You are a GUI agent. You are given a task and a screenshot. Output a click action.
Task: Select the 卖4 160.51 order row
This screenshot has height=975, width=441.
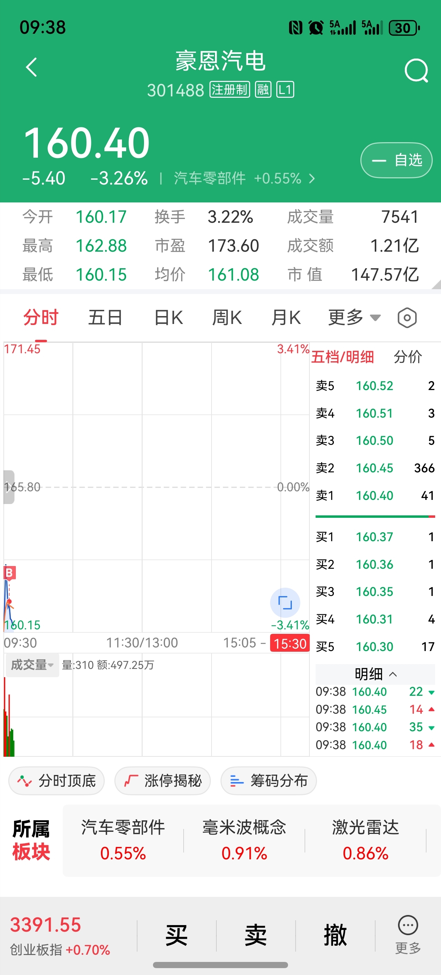375,413
